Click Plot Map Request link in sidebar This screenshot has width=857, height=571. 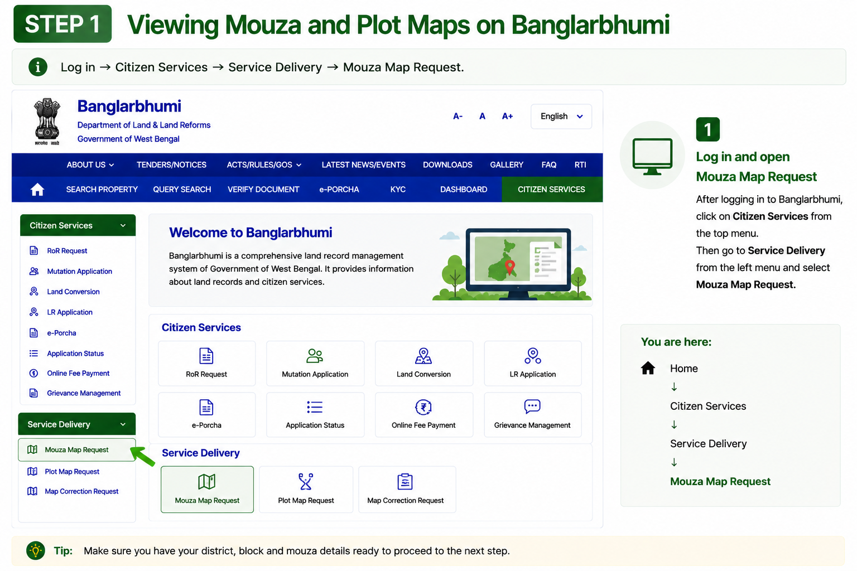[72, 472]
